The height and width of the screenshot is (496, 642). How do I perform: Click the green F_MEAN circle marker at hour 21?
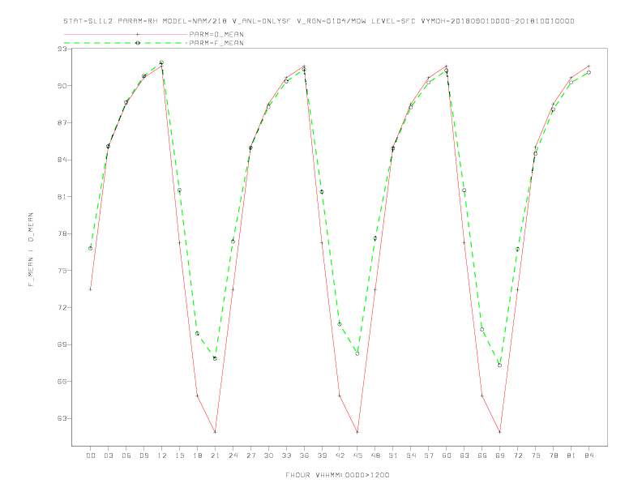pos(215,358)
